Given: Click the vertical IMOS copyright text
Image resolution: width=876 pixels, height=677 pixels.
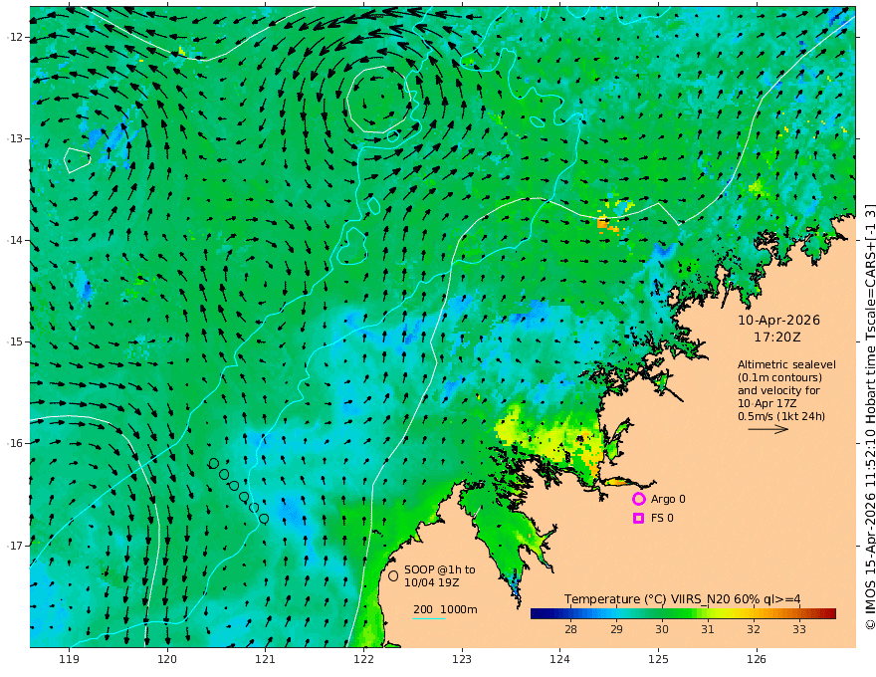Looking at the screenshot, I should 870,417.
